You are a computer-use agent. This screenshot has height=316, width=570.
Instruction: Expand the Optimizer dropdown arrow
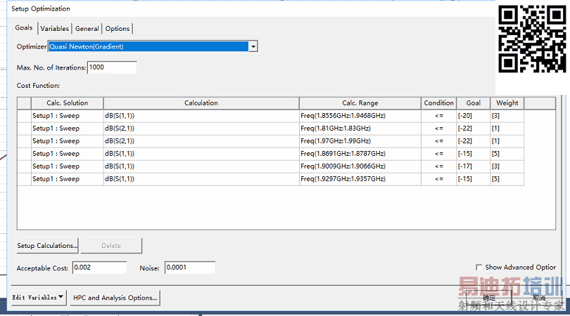253,46
